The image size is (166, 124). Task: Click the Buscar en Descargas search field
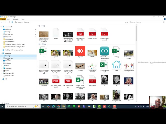point(146,22)
